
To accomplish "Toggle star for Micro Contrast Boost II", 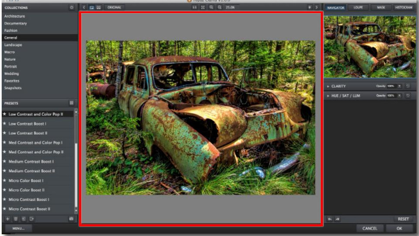I will pyautogui.click(x=4, y=209).
